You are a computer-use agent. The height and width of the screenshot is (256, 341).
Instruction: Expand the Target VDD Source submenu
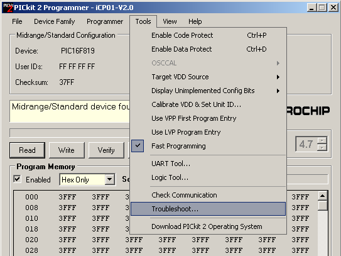pos(208,77)
